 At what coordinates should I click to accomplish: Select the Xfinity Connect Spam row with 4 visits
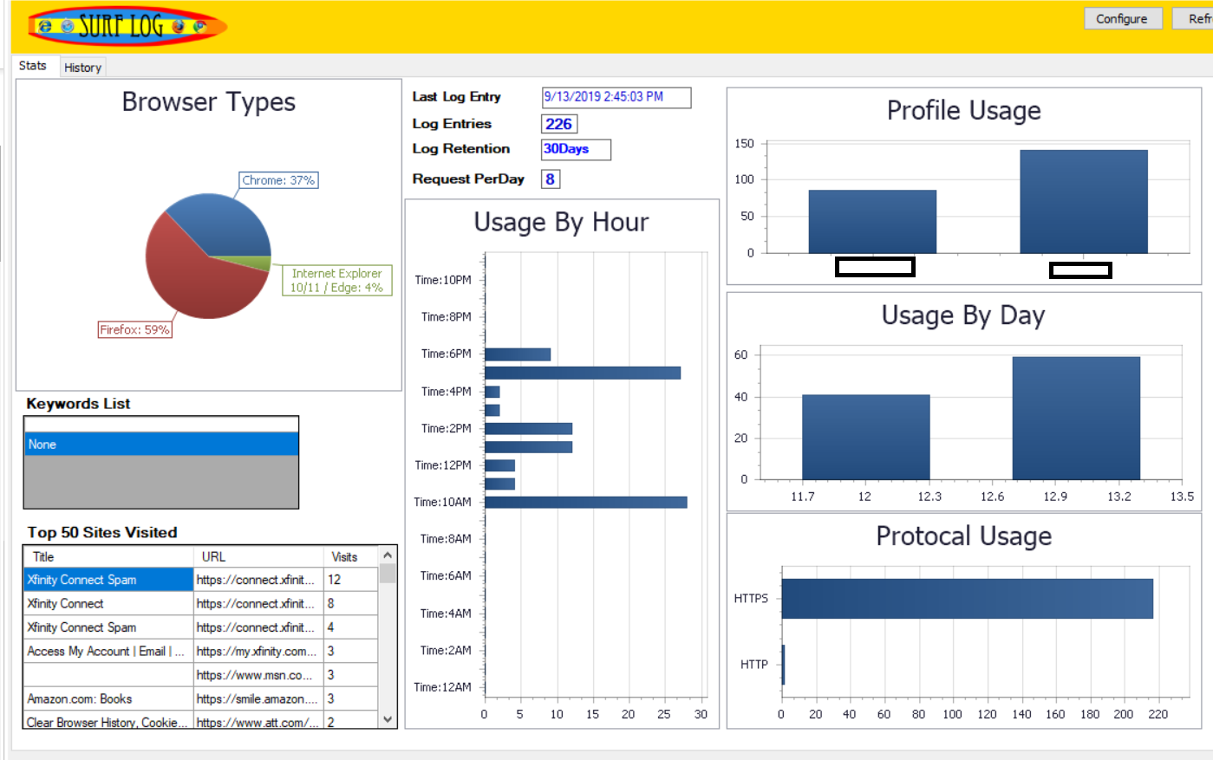click(x=200, y=627)
